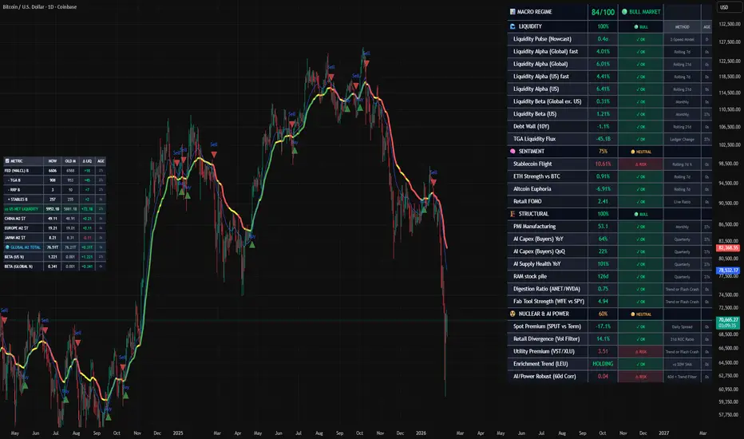The image size is (744, 439).
Task: Click the 2025 label on the time axis
Action: point(177,432)
